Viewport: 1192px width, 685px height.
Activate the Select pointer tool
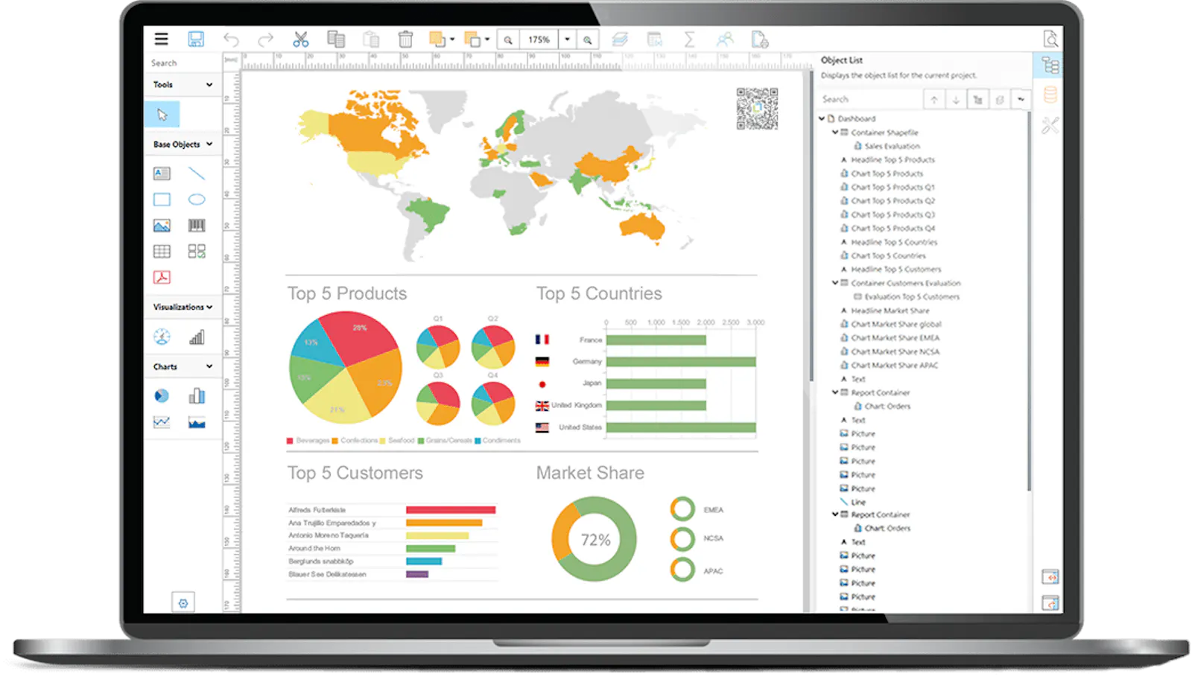(162, 114)
